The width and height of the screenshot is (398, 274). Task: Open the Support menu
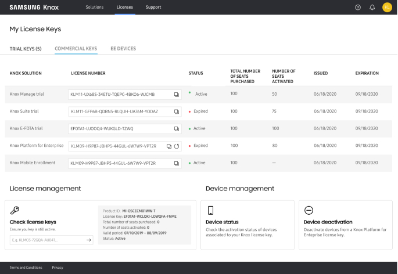(153, 7)
